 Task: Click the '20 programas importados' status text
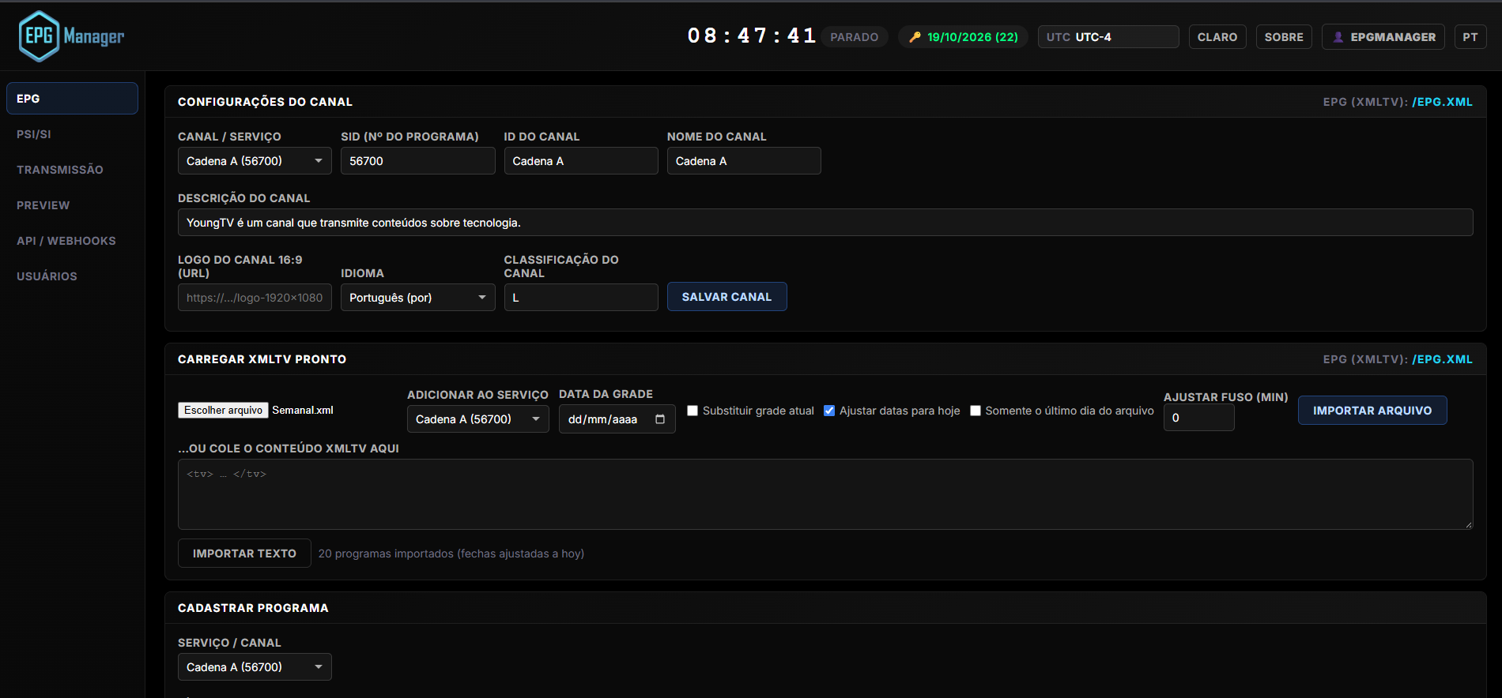pyautogui.click(x=451, y=554)
